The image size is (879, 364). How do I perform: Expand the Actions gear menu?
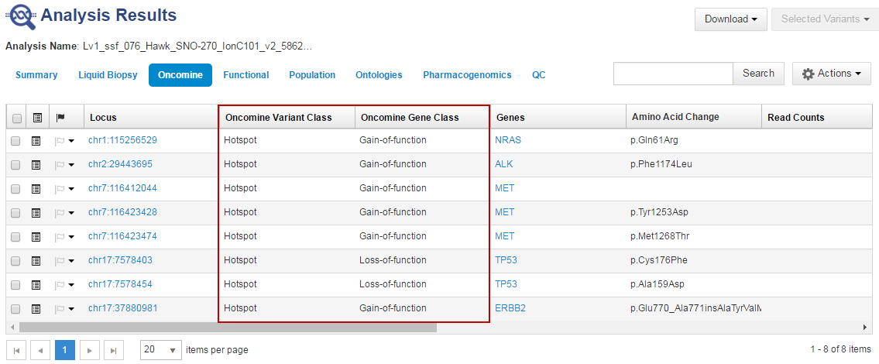click(x=831, y=74)
